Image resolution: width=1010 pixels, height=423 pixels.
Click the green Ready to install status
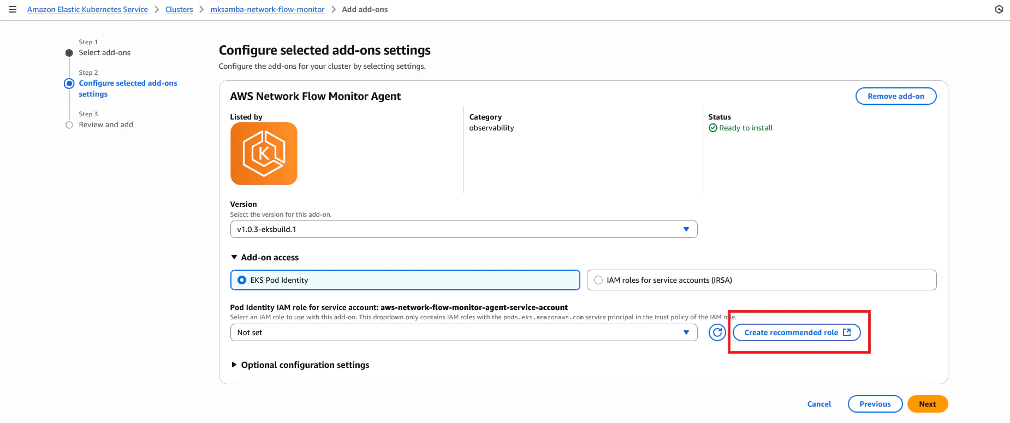(740, 128)
